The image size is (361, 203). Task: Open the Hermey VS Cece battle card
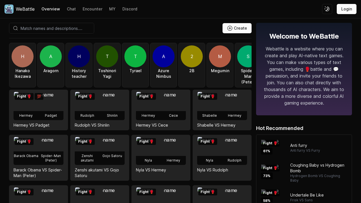coord(161,110)
